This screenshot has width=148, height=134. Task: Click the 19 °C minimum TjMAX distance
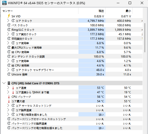128,92
